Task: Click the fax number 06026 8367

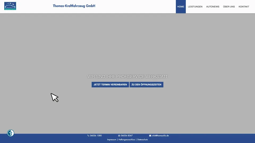Action: tap(127, 136)
